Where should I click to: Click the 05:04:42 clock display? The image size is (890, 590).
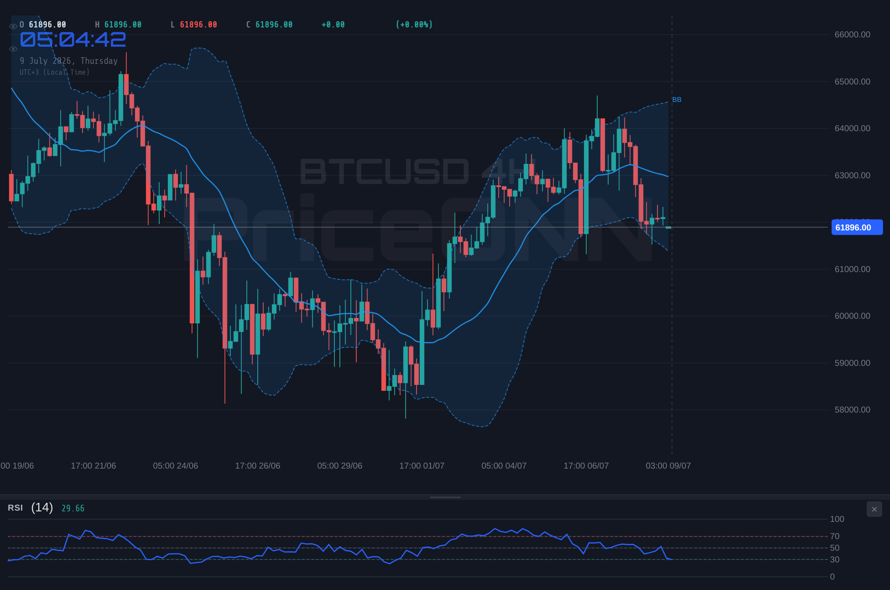(x=73, y=40)
